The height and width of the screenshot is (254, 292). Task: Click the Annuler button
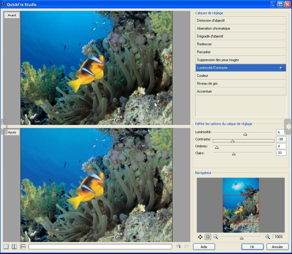pyautogui.click(x=277, y=247)
